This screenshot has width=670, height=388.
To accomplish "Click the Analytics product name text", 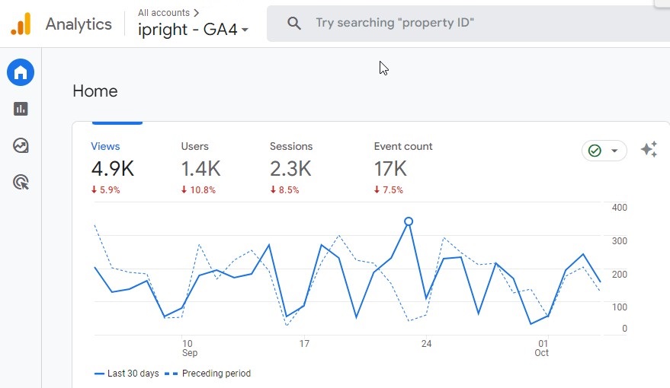I will pyautogui.click(x=79, y=24).
